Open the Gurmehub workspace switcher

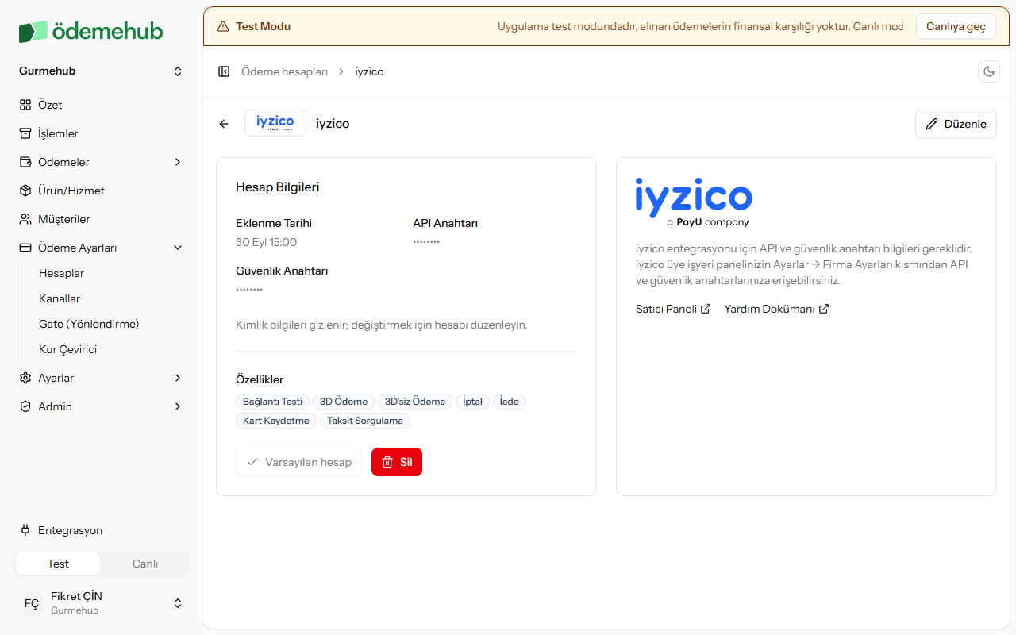pos(102,71)
